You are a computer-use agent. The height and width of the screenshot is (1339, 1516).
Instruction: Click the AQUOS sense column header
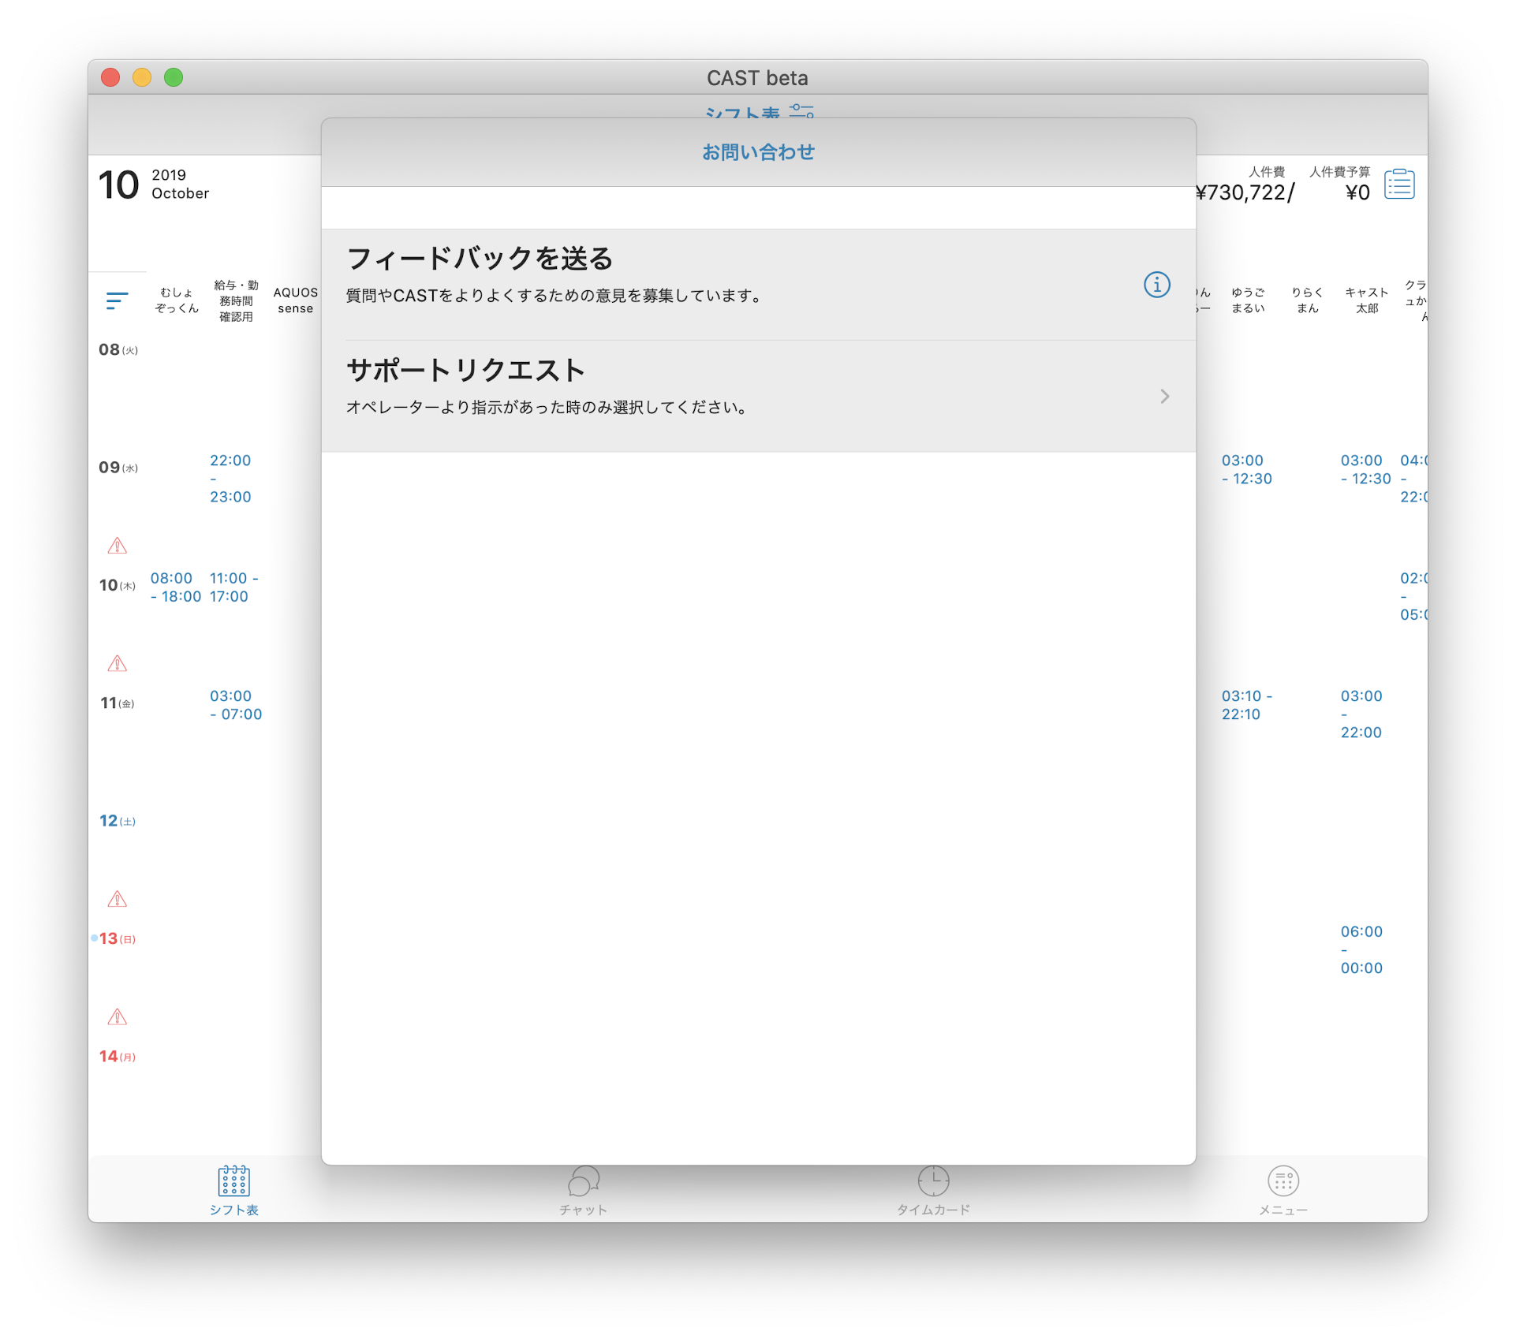[x=296, y=300]
